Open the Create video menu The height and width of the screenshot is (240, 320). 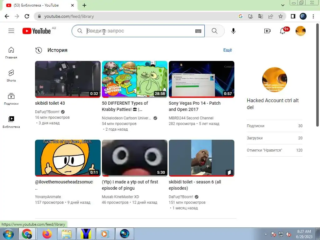click(x=267, y=31)
